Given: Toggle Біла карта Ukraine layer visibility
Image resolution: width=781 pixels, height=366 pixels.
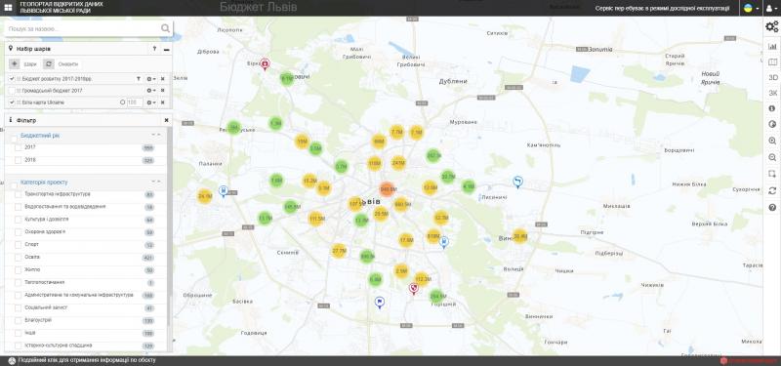Looking at the screenshot, I should 12,102.
